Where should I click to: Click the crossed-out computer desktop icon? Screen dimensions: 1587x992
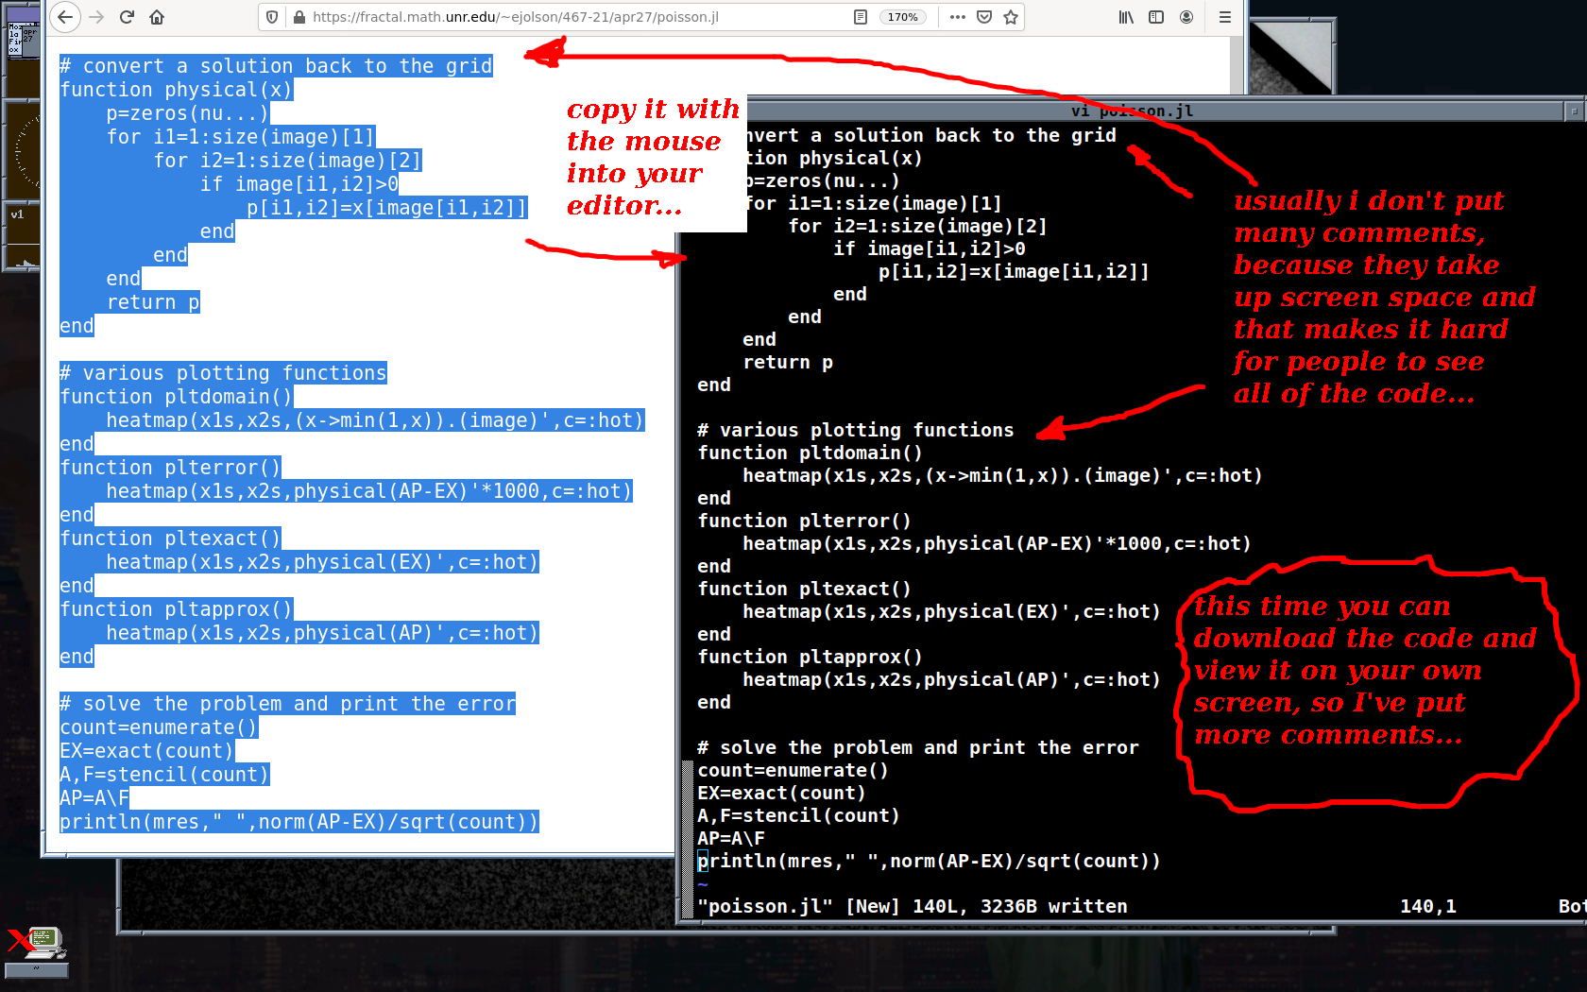coord(38,943)
